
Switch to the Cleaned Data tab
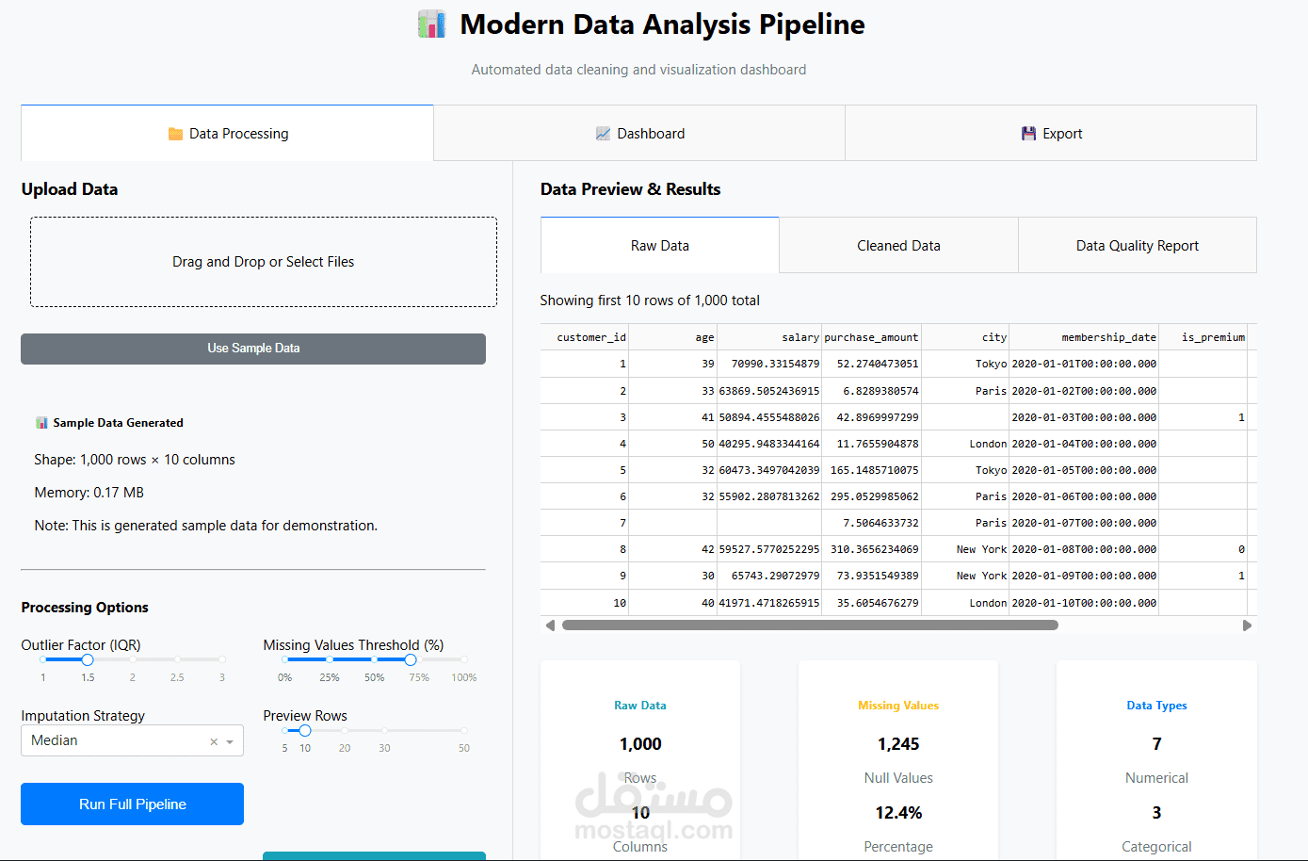point(897,245)
